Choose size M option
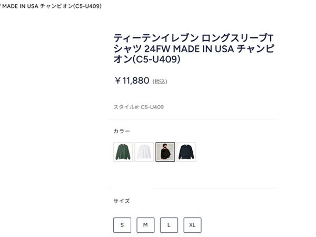This screenshot has height=237, width=316. [145, 225]
